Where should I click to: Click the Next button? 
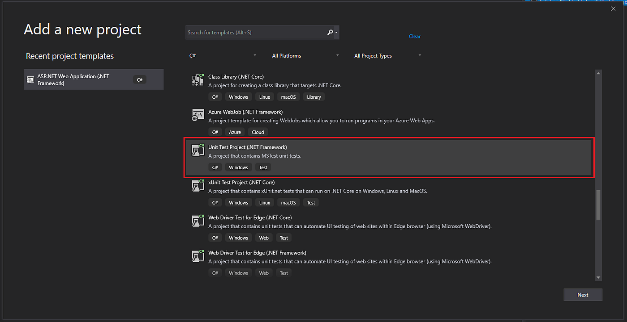583,294
